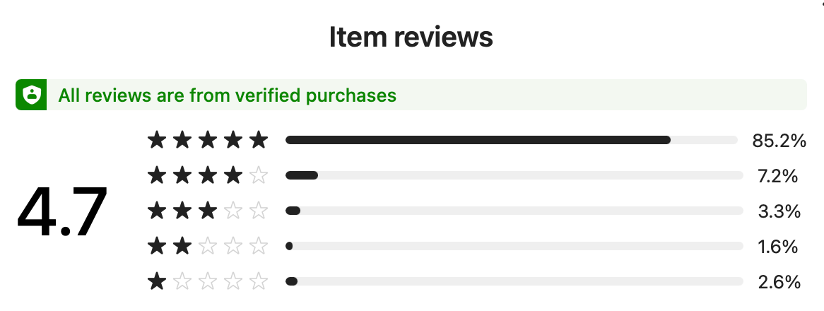Click the 2.6% one-star progress bar

514,282
